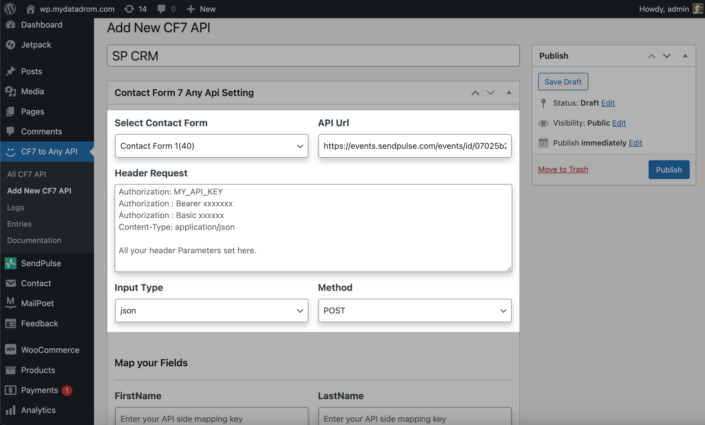
Task: Open comments bubble in admin bar
Action: [x=161, y=9]
